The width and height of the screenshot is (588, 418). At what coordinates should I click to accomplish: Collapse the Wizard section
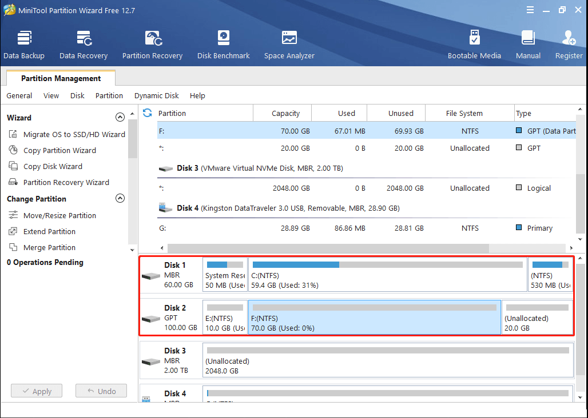[120, 118]
